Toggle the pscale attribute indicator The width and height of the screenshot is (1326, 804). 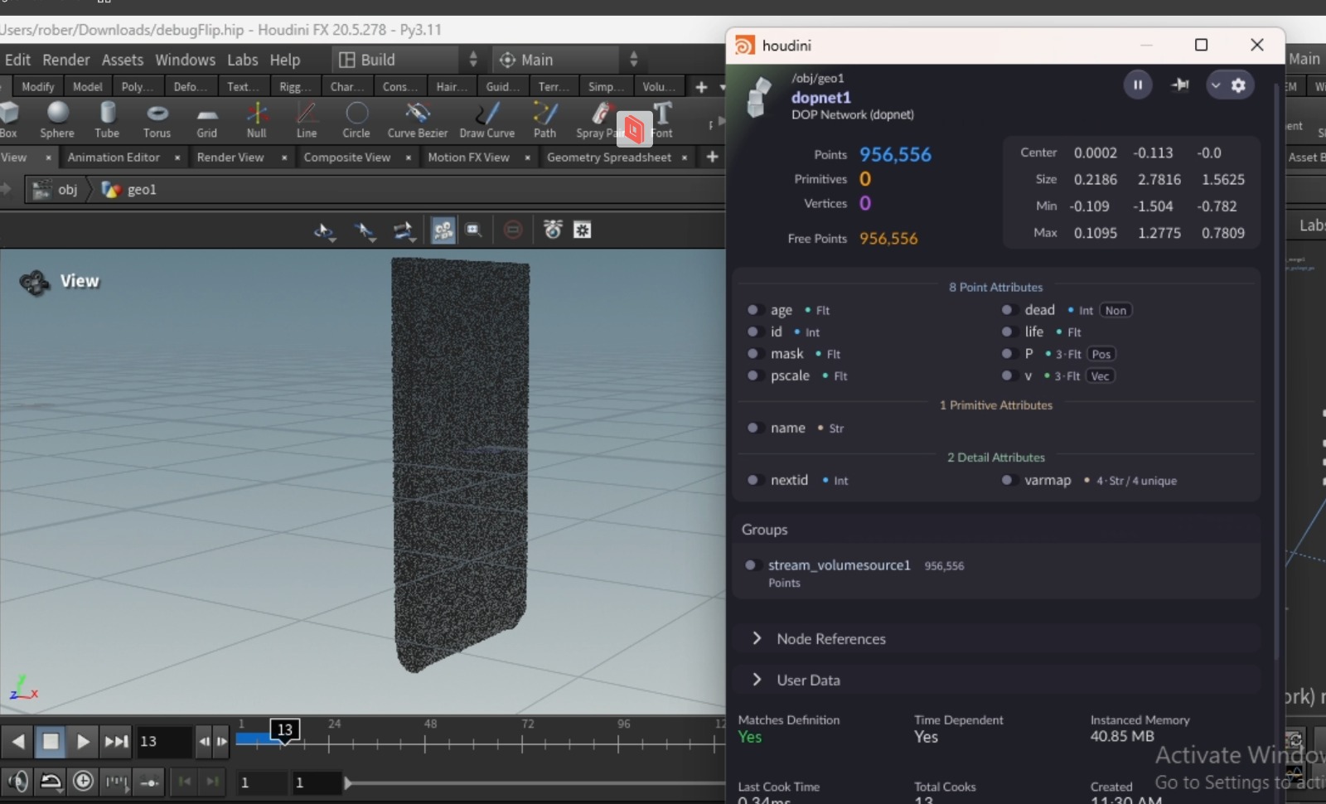pos(753,375)
